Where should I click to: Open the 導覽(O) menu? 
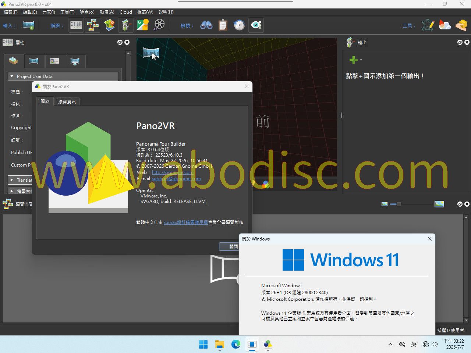87,12
